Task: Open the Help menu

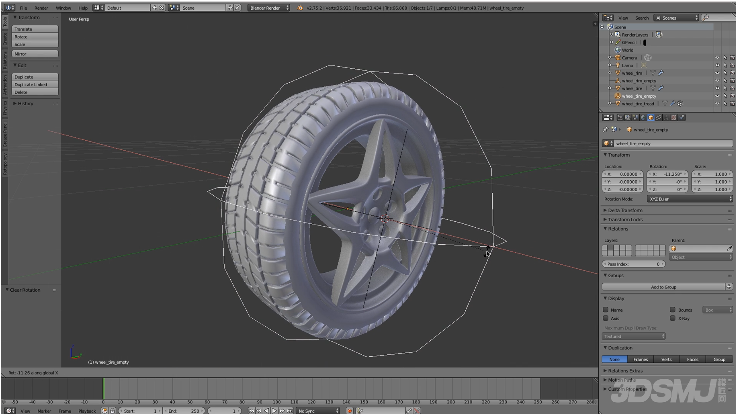Action: tap(83, 8)
